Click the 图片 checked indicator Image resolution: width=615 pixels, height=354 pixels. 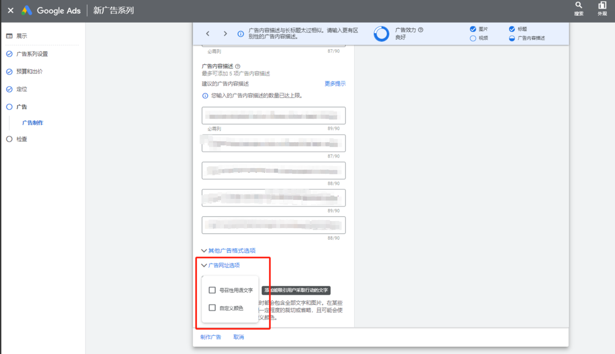(x=473, y=29)
